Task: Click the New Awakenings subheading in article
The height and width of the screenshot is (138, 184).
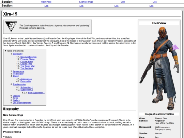Action: tap(13, 115)
